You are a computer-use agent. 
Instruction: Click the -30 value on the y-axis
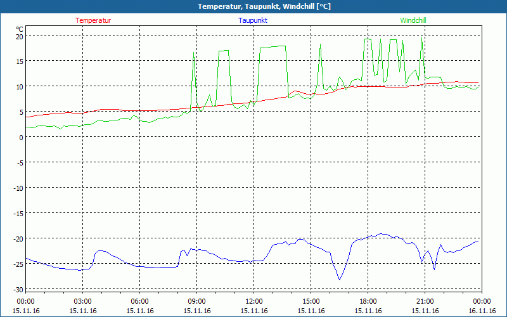click(18, 290)
